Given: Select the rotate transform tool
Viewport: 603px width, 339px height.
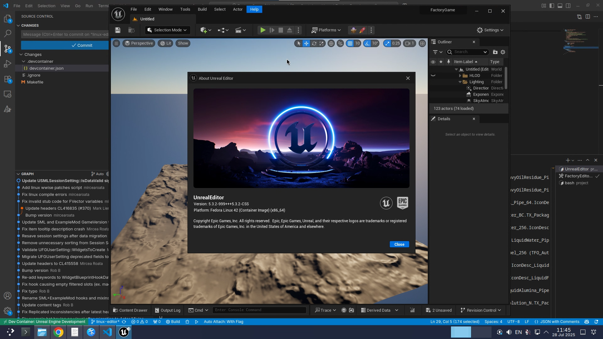Looking at the screenshot, I should 314,44.
